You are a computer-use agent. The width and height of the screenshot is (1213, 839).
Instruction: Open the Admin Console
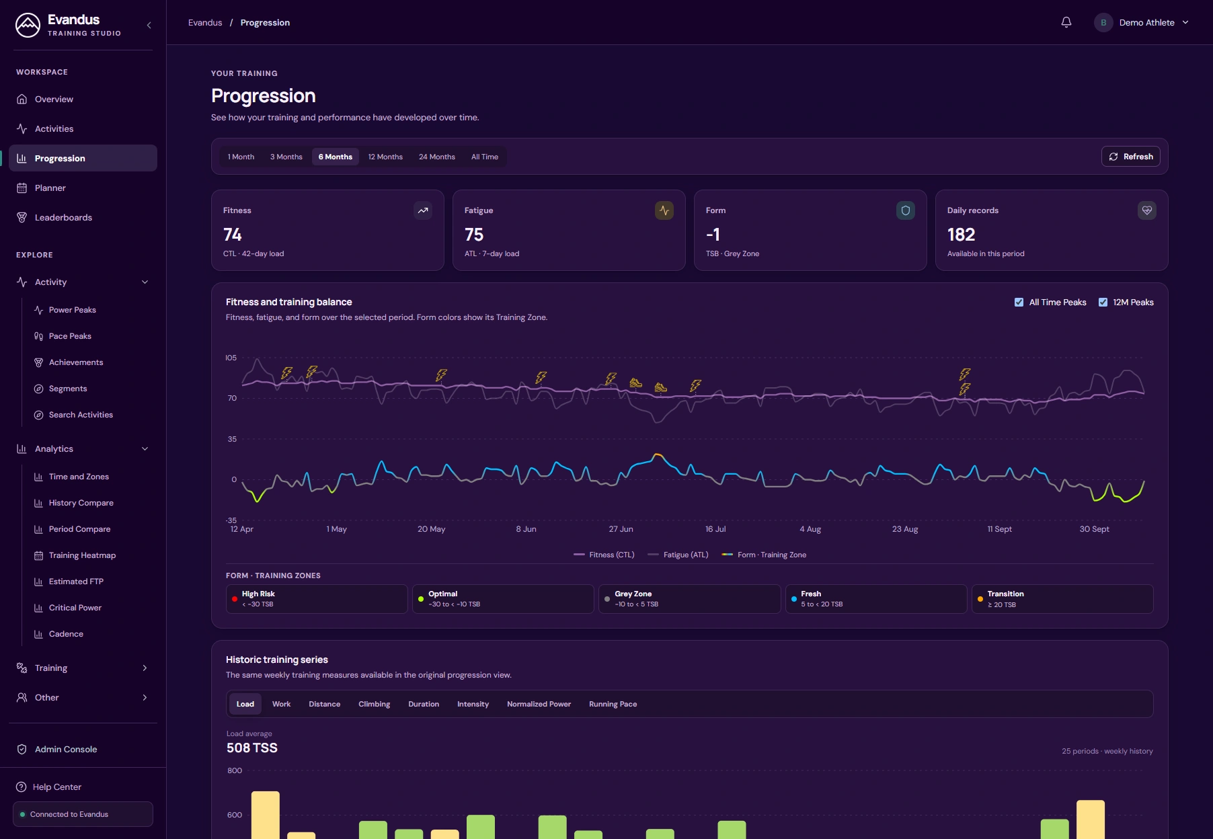[83, 749]
